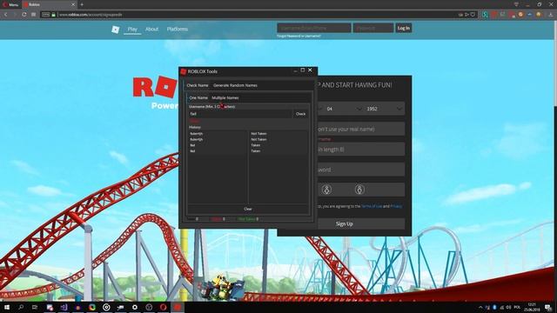Maximize the ROBLOX Tools window
Viewport: 557px width, 313px height.
(x=303, y=70)
